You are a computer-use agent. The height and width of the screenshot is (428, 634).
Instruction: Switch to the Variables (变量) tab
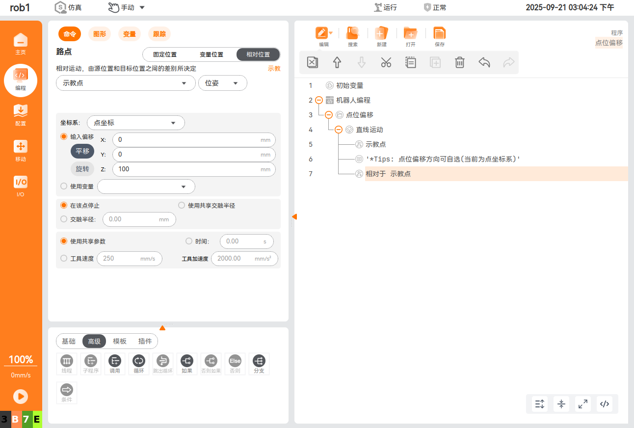point(130,34)
